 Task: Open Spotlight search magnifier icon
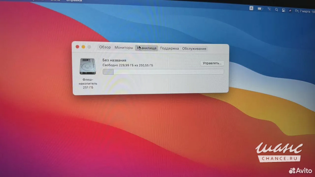click(276, 10)
